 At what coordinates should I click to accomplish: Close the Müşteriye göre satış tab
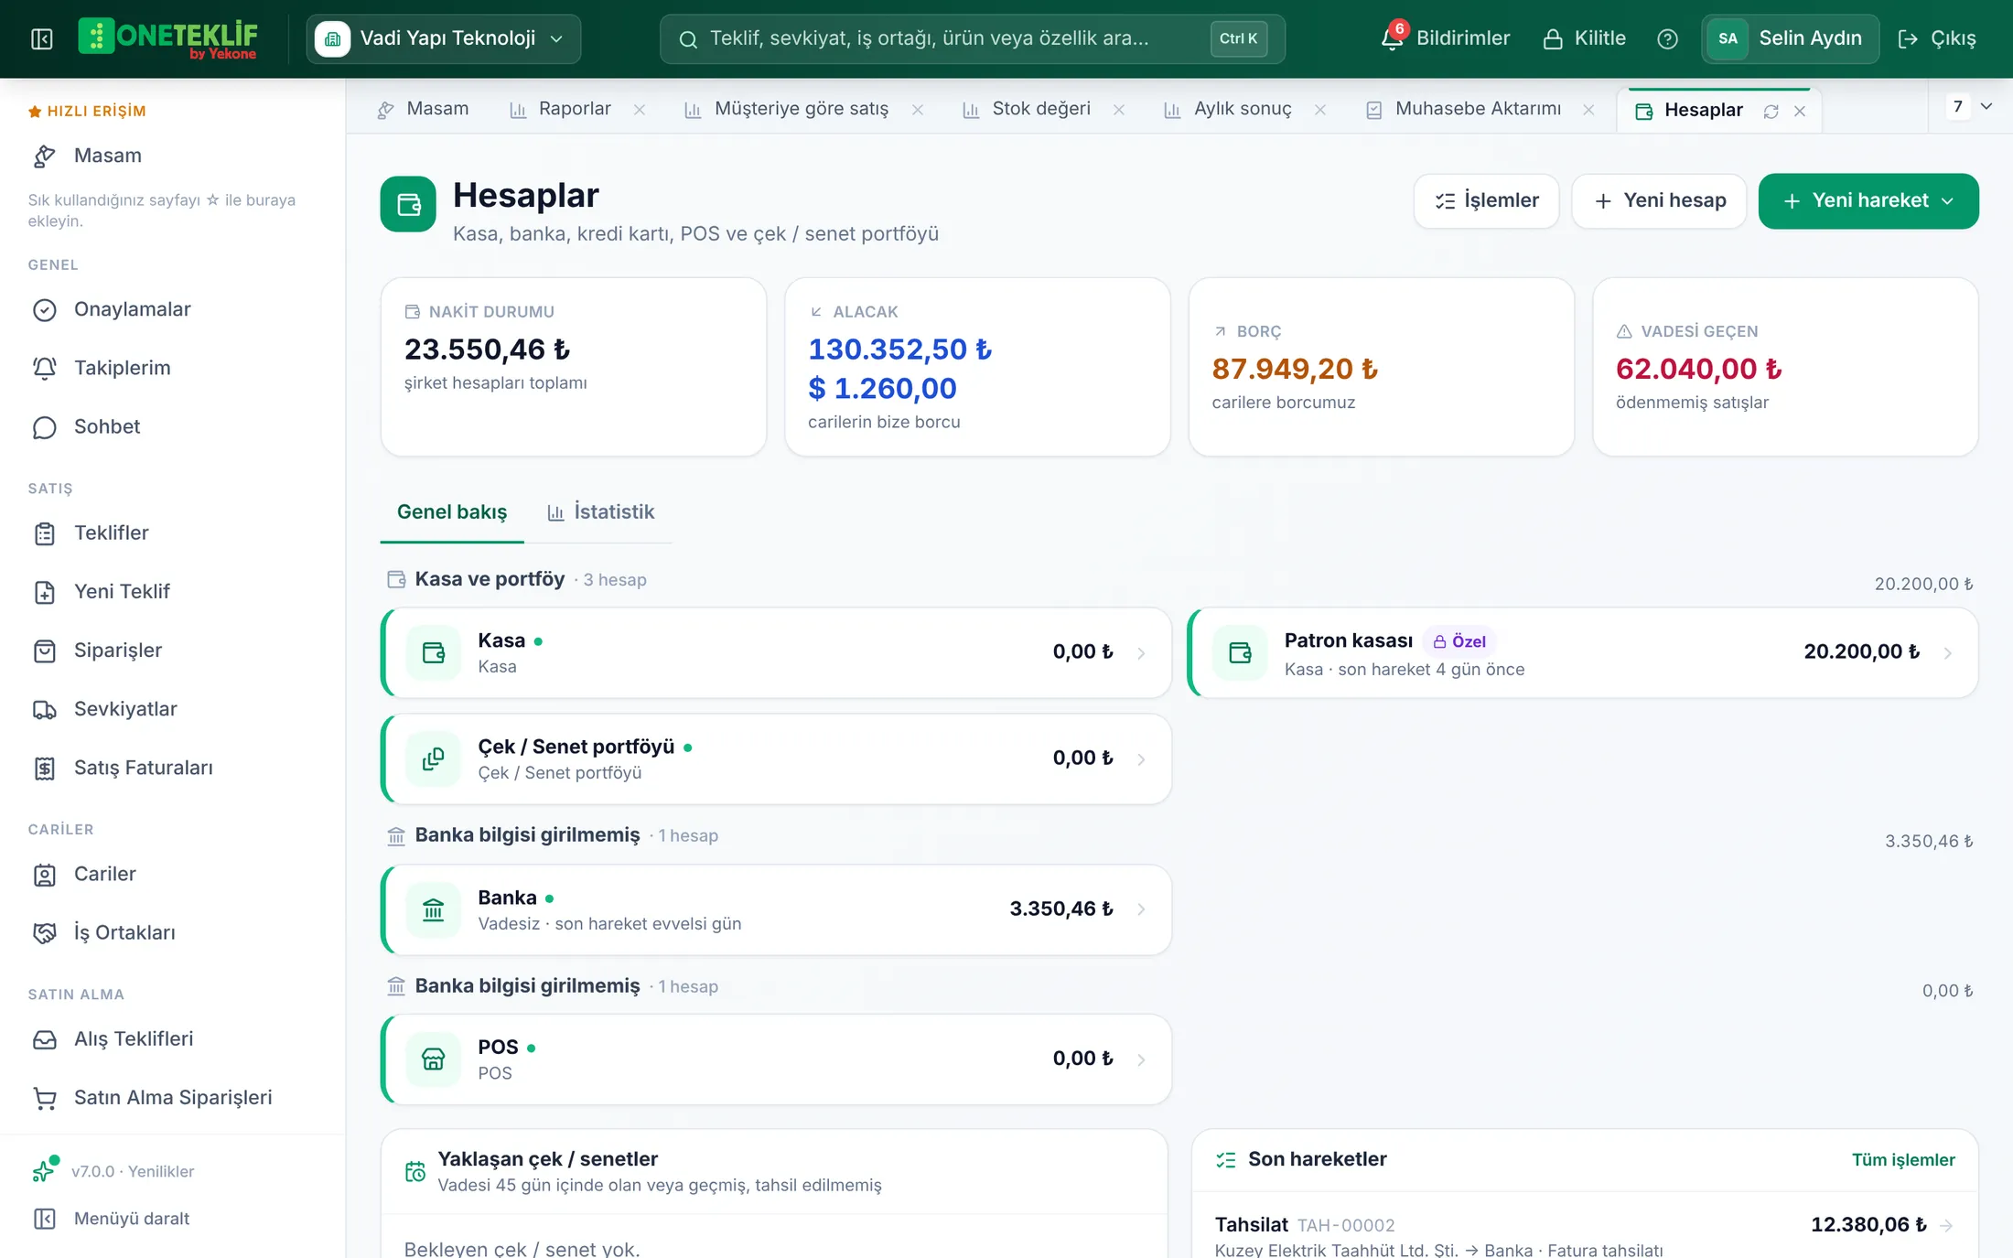point(918,110)
